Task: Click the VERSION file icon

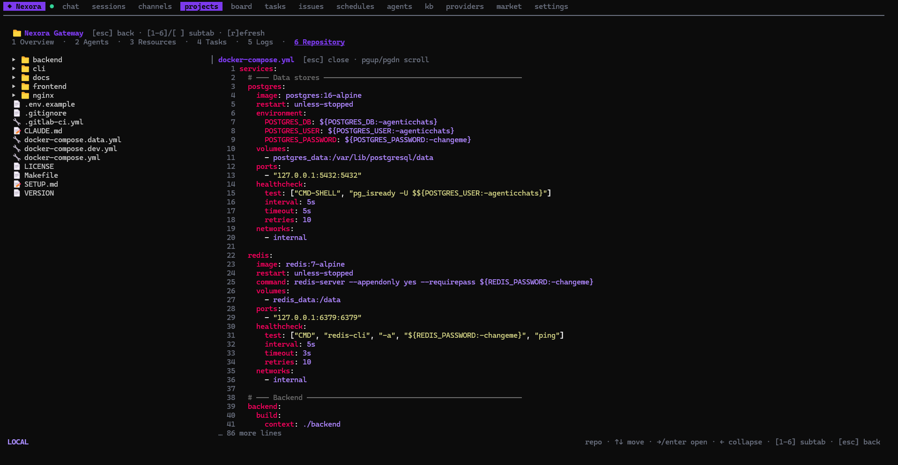Action: (17, 193)
